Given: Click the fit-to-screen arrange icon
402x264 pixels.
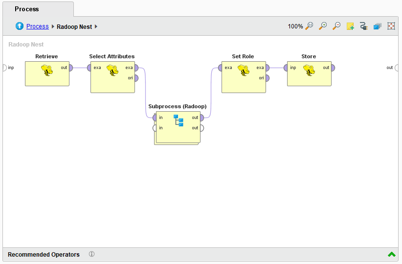Looking at the screenshot, I should click(x=391, y=26).
